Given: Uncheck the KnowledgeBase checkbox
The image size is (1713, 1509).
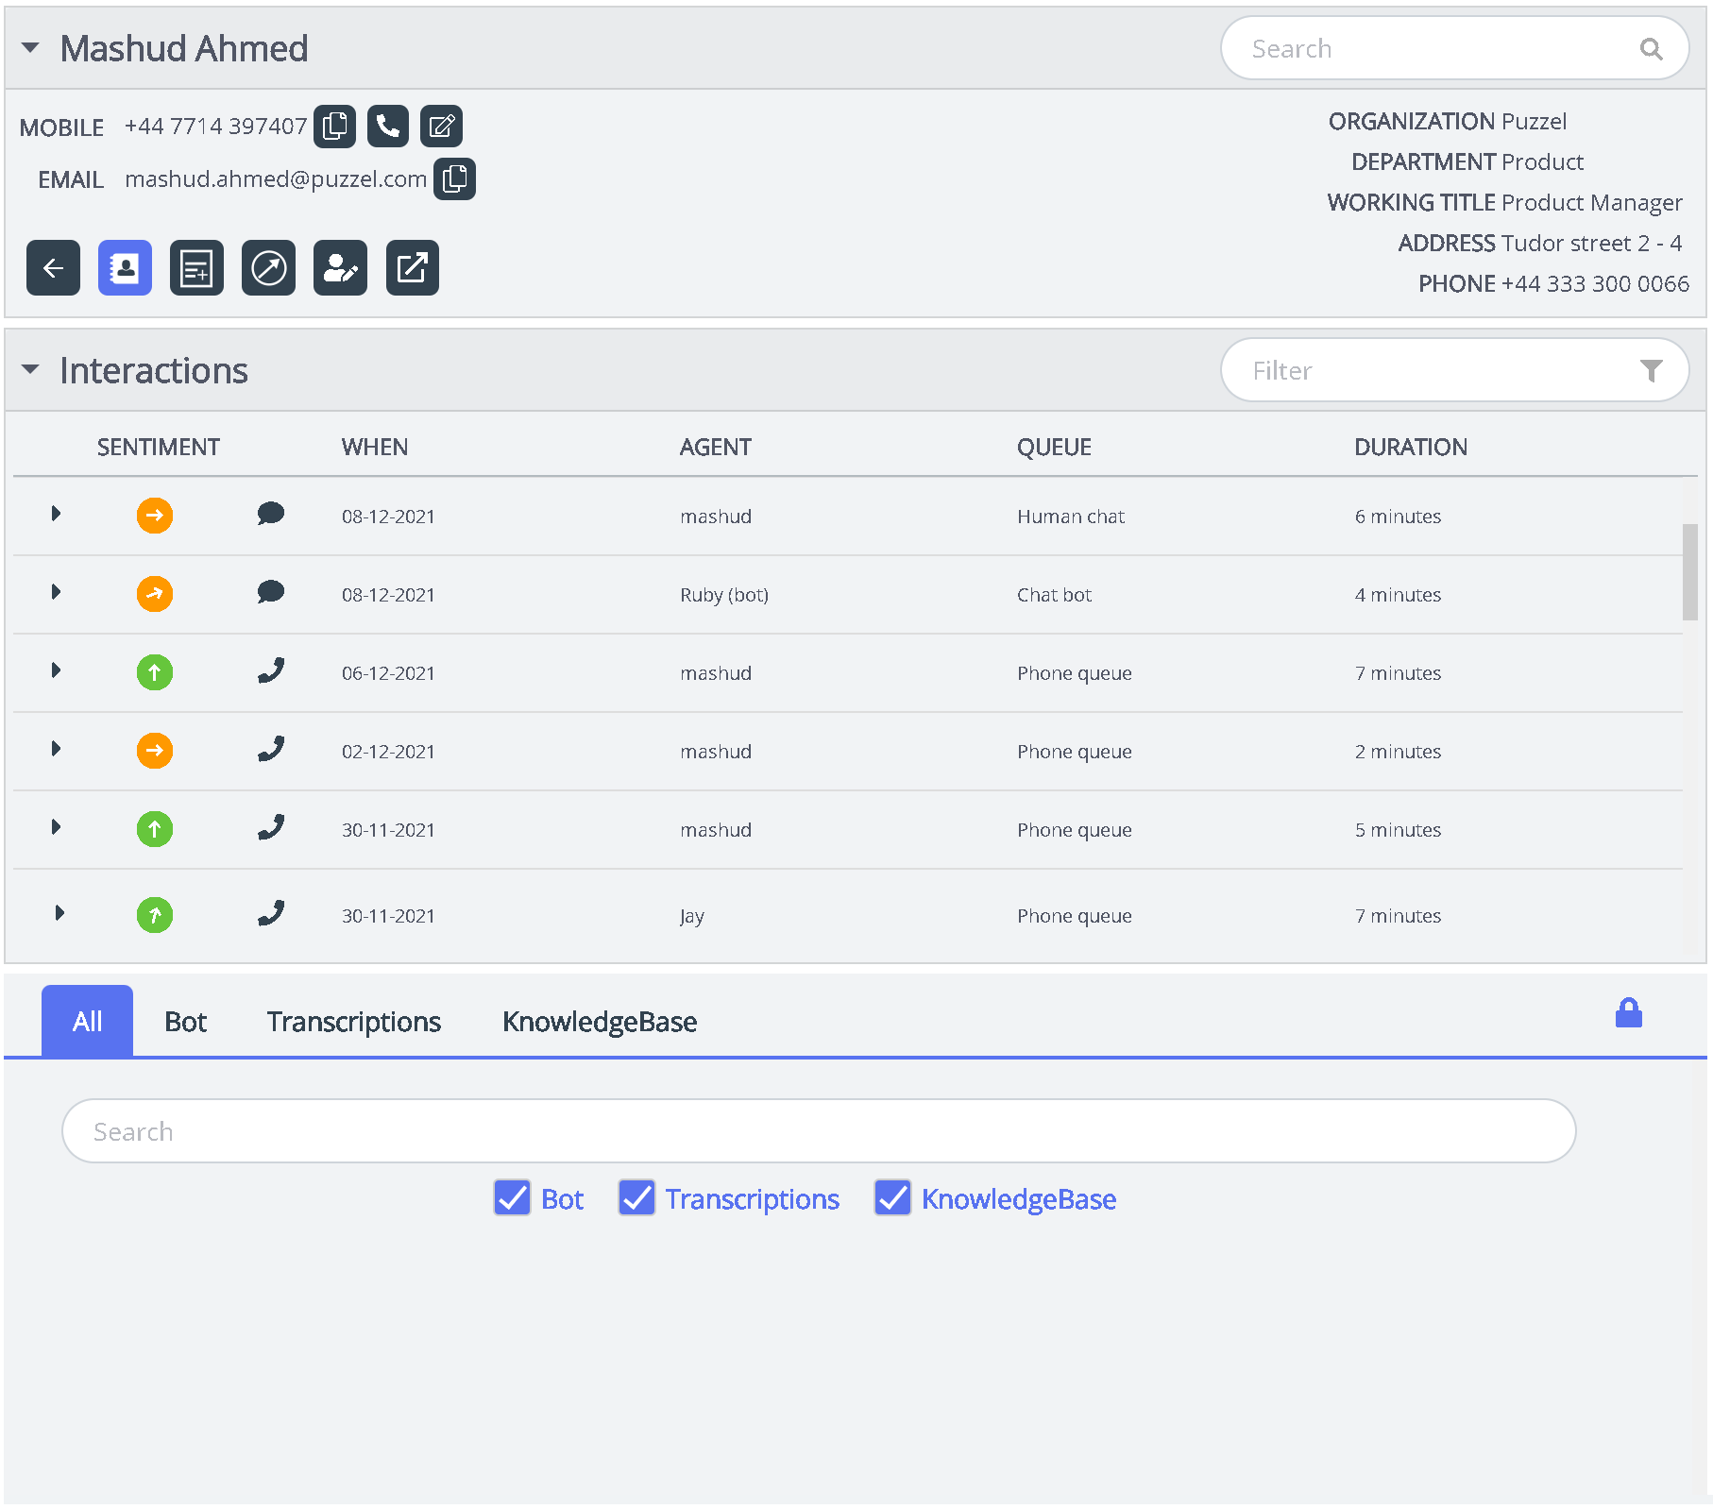Looking at the screenshot, I should pyautogui.click(x=892, y=1198).
